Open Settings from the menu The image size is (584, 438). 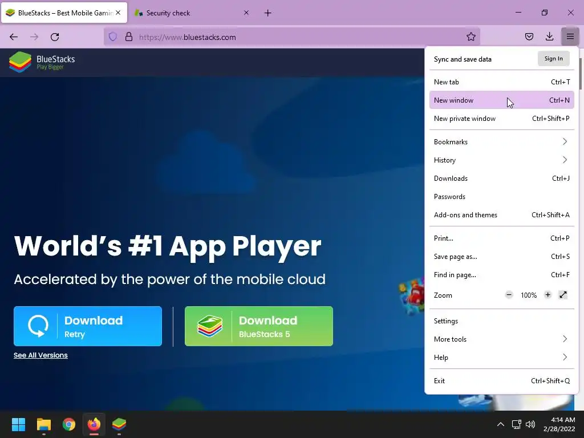point(502,321)
